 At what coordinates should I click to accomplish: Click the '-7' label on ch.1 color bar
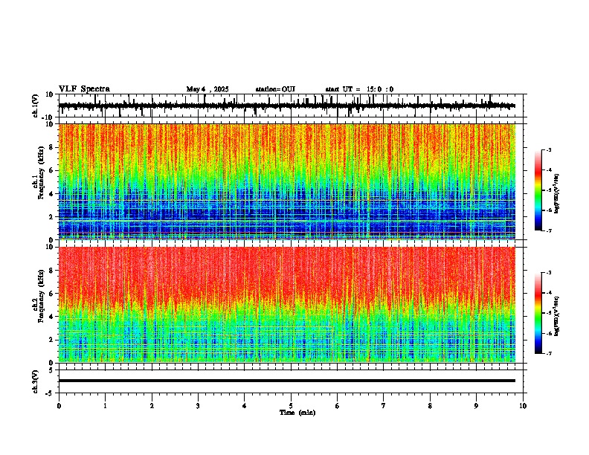tap(549, 230)
